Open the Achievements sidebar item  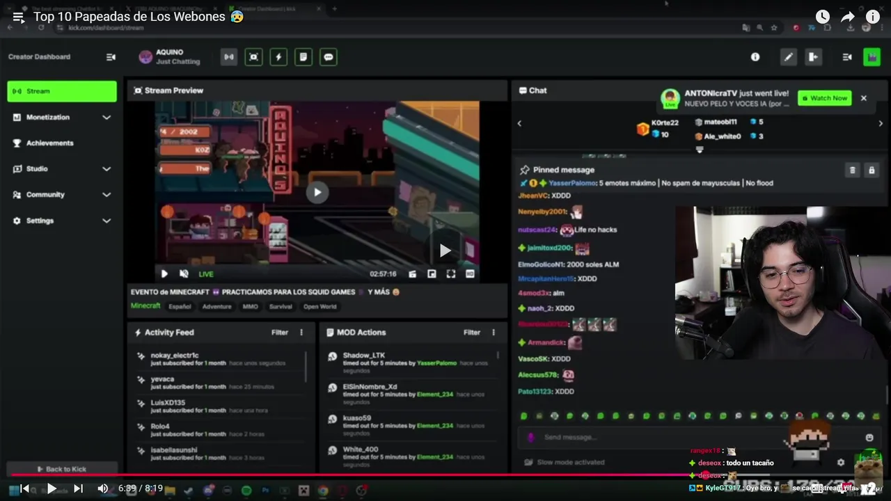62,143
